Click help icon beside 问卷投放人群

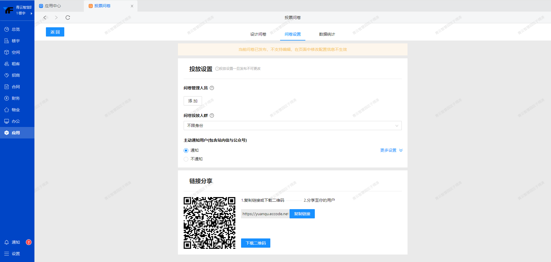coord(212,115)
